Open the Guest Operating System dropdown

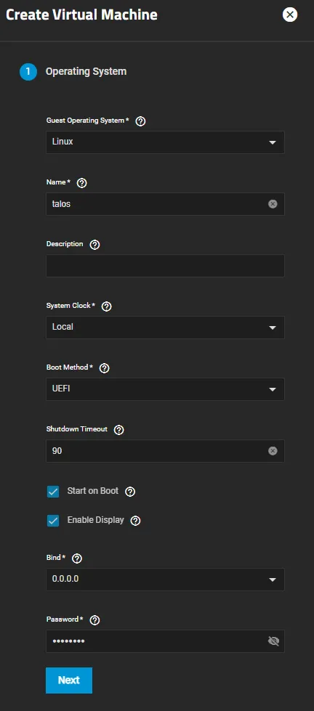[165, 142]
